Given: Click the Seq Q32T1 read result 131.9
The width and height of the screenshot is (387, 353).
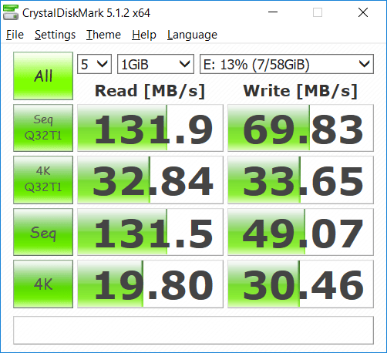Looking at the screenshot, I should click(x=150, y=128).
